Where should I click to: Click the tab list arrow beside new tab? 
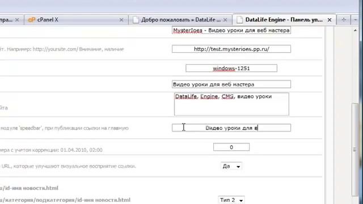click(x=356, y=20)
